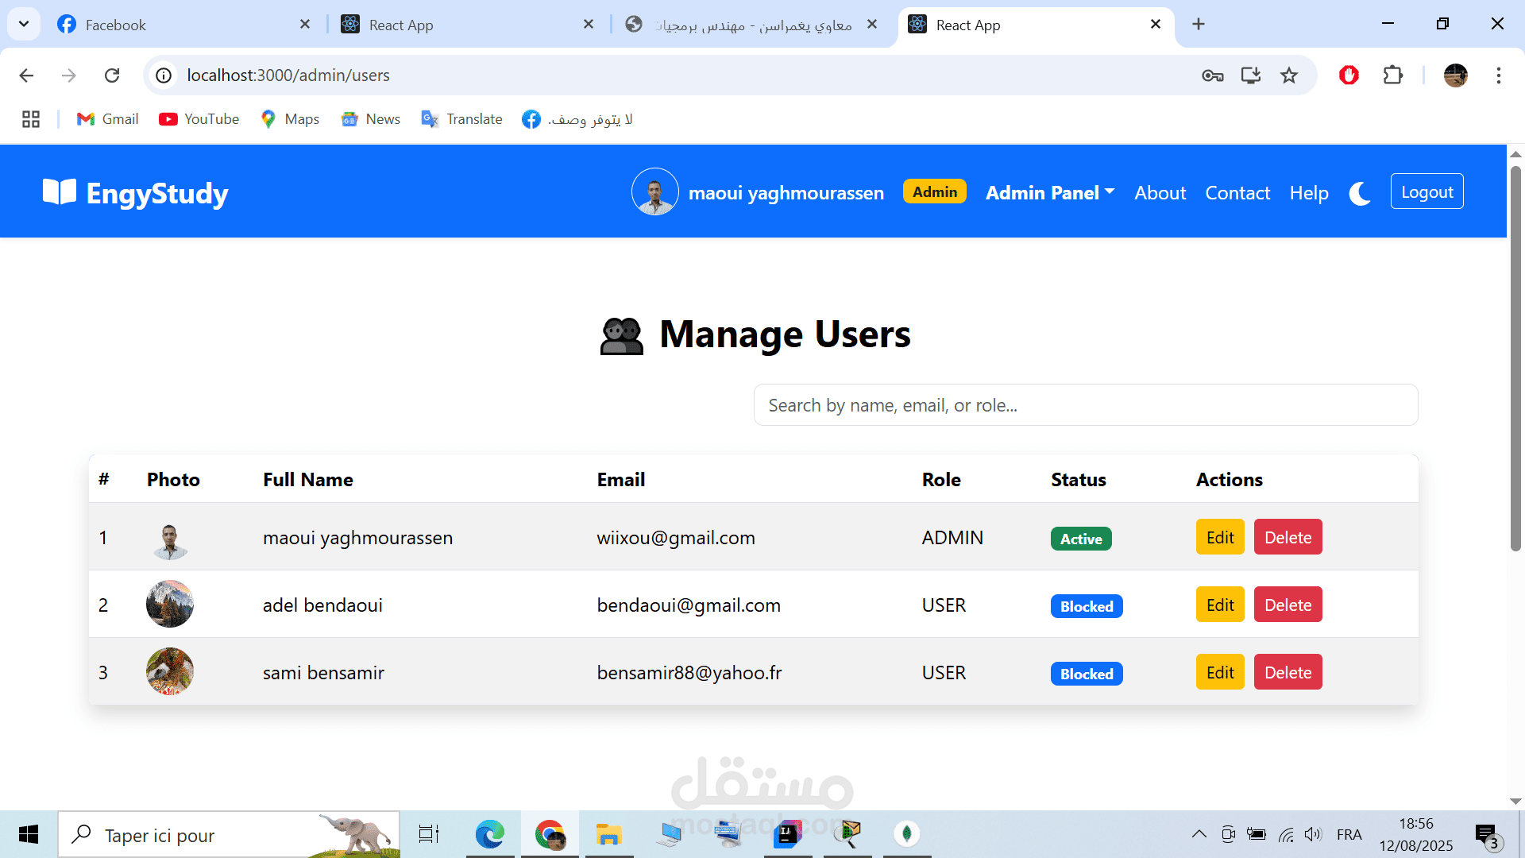Open the browser extensions puzzle icon
This screenshot has height=858, width=1525.
(x=1392, y=75)
